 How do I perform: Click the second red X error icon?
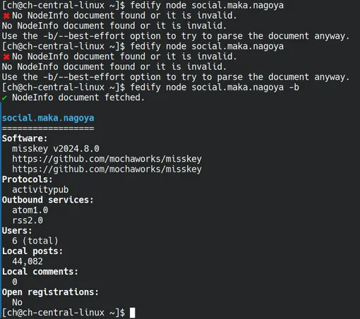6,57
